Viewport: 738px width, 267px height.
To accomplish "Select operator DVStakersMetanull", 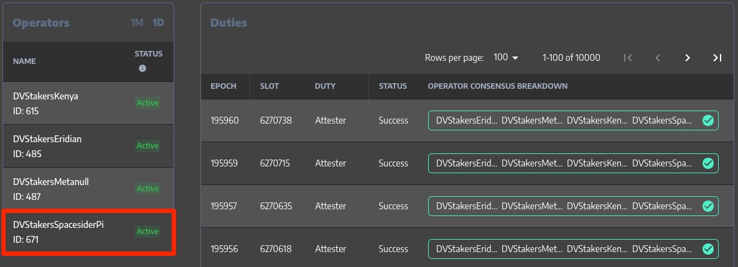I will 88,189.
